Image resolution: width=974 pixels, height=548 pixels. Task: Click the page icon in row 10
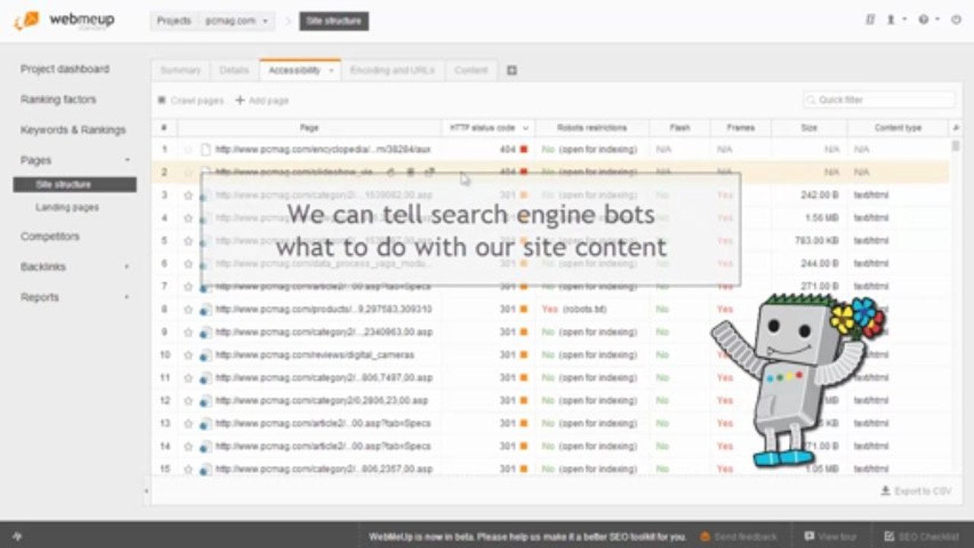tap(205, 355)
